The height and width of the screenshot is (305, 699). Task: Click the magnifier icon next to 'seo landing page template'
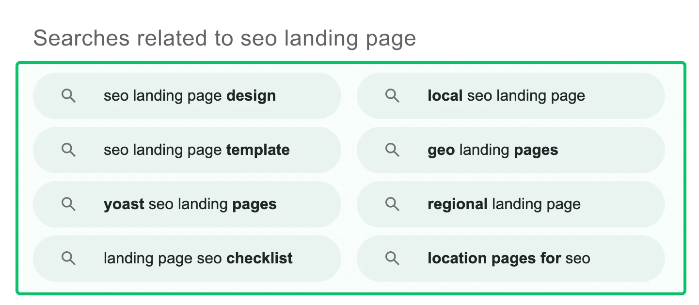[69, 150]
